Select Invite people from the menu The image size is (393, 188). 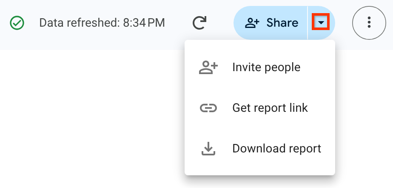pos(259,67)
